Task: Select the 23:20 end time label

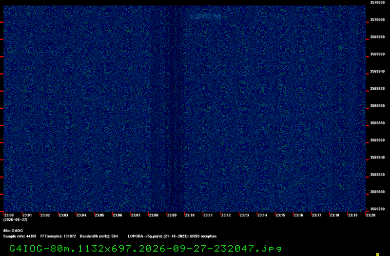Action: click(370, 215)
